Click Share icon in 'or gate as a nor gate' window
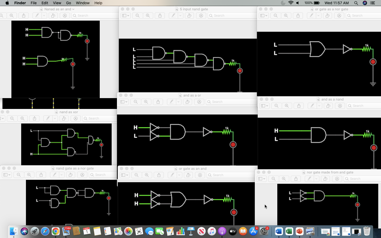This screenshot has height=238, width=381. [298, 16]
